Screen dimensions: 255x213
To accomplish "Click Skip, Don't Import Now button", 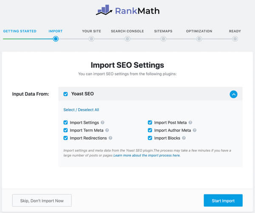I will pos(42,201).
